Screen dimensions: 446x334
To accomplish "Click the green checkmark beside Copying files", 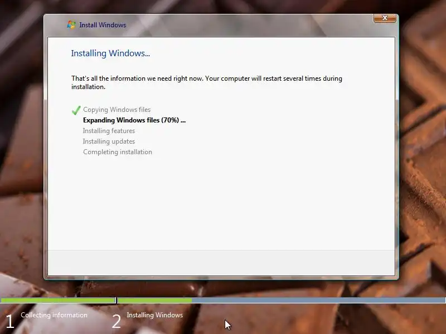I will (x=76, y=110).
